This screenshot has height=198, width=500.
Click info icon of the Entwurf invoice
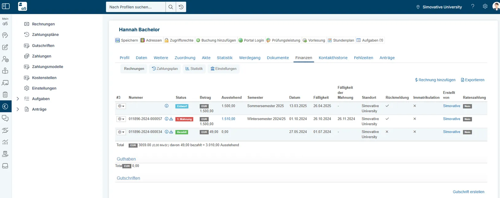click(166, 106)
